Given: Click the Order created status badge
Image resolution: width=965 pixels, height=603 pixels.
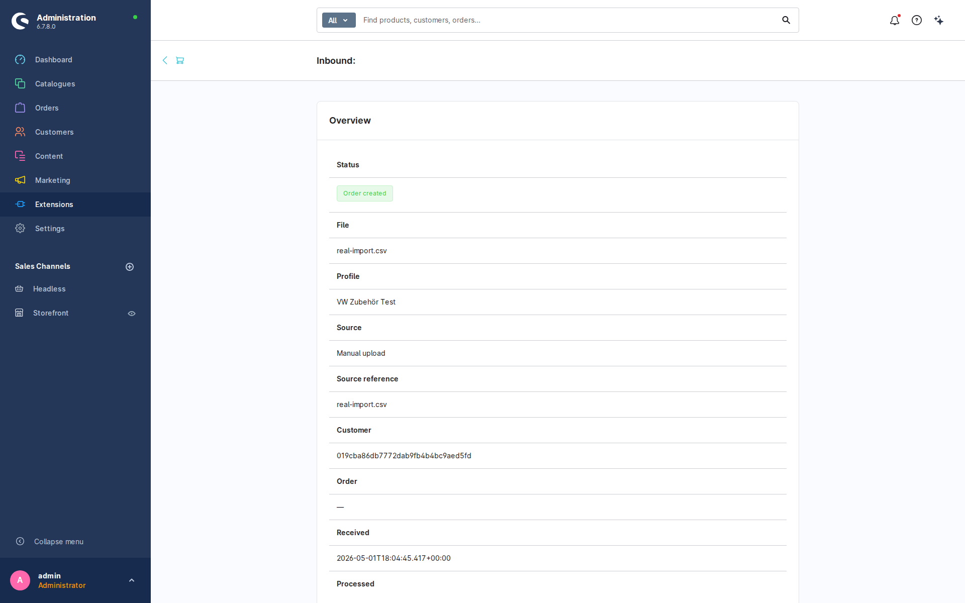Looking at the screenshot, I should [x=365, y=193].
